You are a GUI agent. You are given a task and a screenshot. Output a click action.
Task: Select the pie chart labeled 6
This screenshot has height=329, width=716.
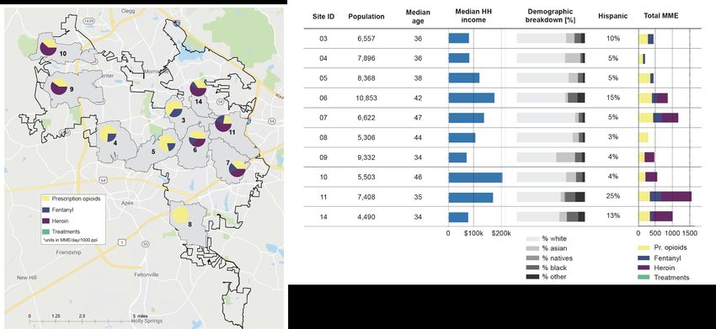(x=197, y=139)
